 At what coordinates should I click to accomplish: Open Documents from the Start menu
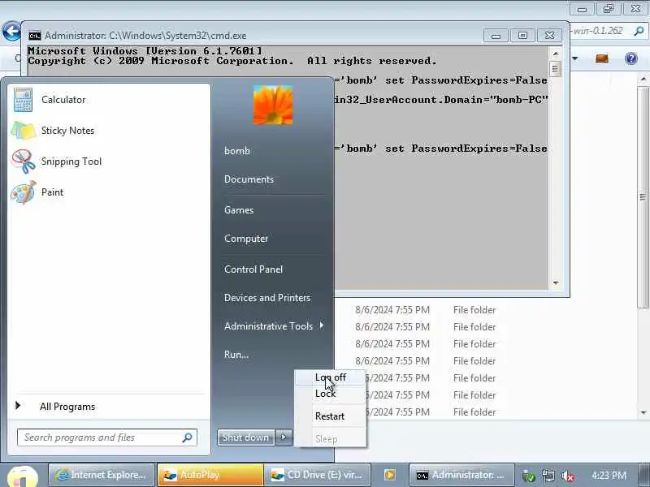coord(249,179)
